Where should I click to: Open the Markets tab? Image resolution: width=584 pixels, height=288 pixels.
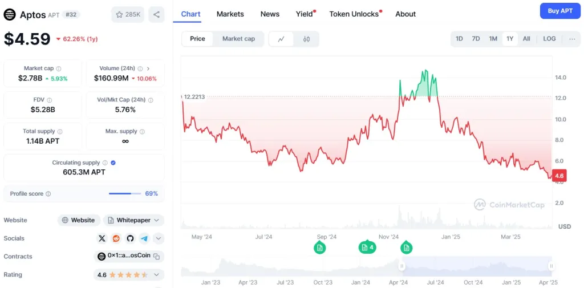230,14
